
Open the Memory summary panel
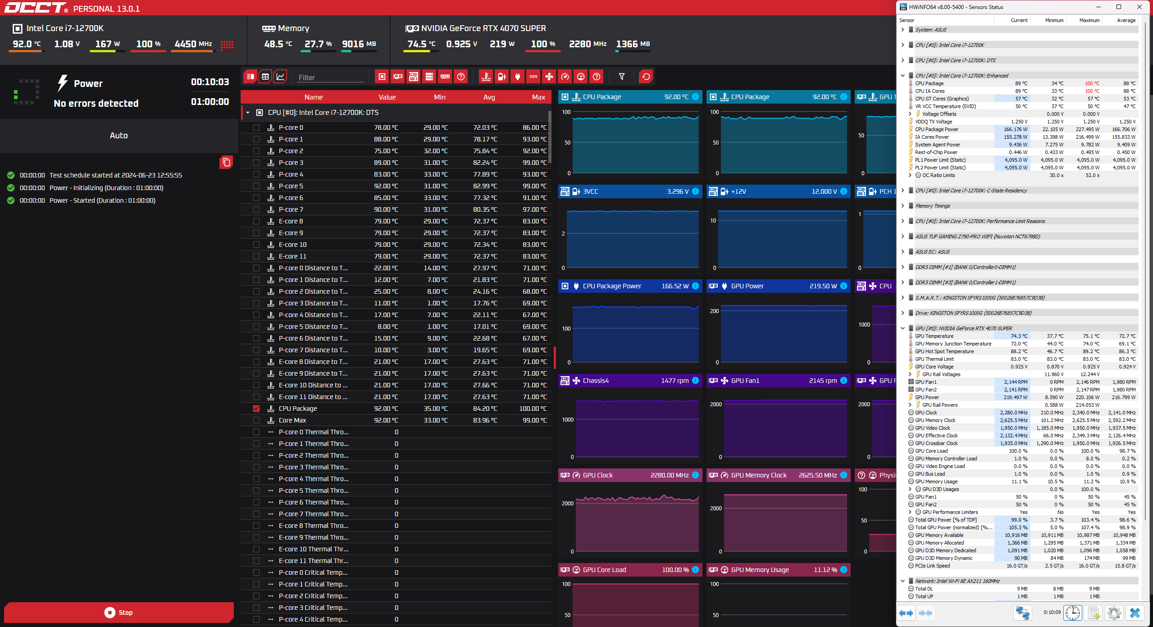click(319, 40)
